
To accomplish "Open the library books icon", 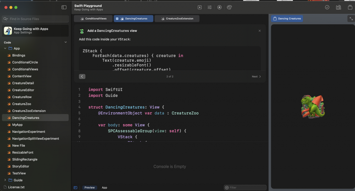I will coord(338,7).
